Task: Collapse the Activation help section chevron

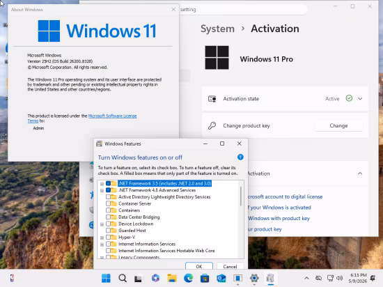Action: click(x=360, y=173)
